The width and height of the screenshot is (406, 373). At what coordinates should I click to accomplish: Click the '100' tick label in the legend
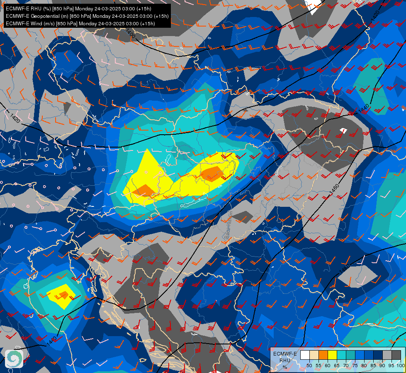pyautogui.click(x=401, y=366)
